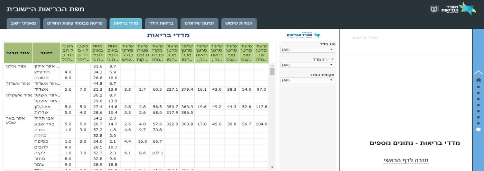Click the מפת הבריאות היישובית page title
The width and height of the screenshot is (484, 171).
click(x=45, y=9)
